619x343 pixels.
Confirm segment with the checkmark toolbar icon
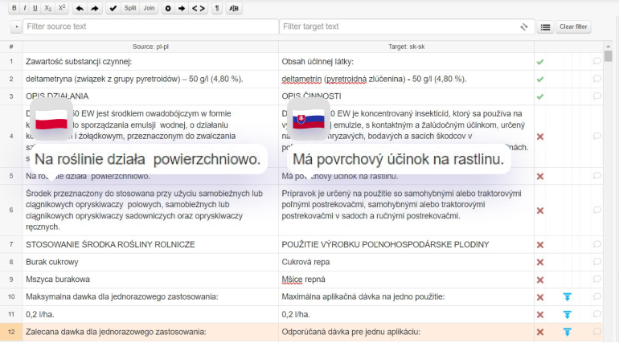coord(113,8)
